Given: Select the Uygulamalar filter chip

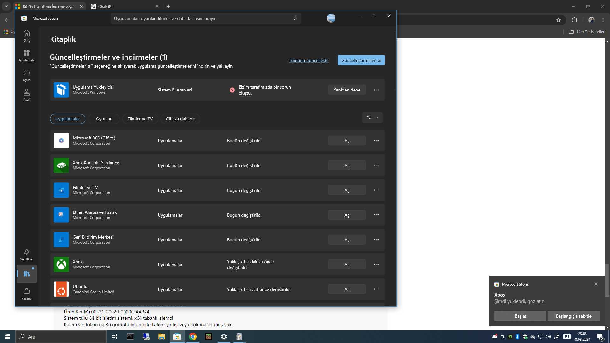Looking at the screenshot, I should click(x=67, y=119).
